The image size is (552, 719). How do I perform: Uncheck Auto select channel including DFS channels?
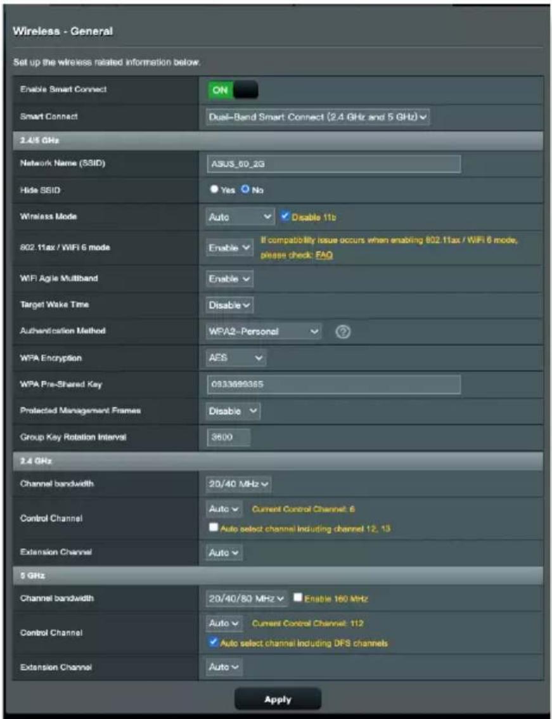click(x=213, y=642)
